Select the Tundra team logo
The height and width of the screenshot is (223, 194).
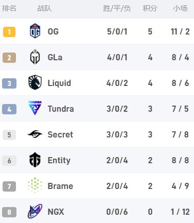(35, 108)
